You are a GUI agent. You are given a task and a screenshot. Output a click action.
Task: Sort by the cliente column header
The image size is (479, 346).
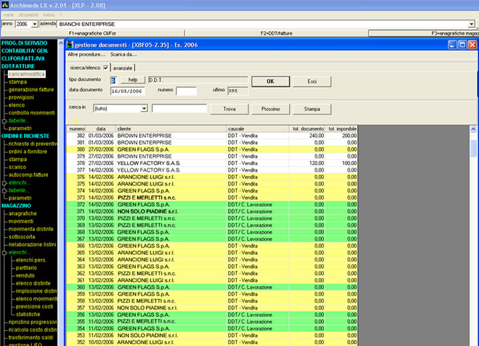click(171, 128)
